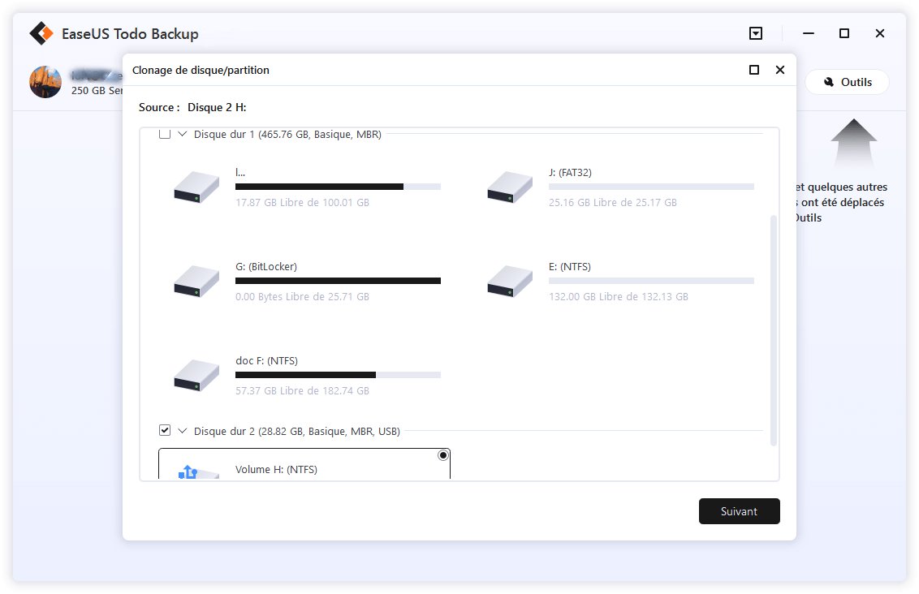This screenshot has width=919, height=594.
Task: Click '17.87 GB Libre de 100.01 GB'
Action: pyautogui.click(x=303, y=203)
